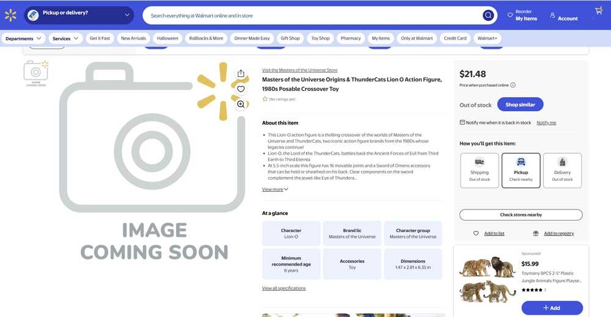Screen dimensions: 611x317
Task: Click the product image thumbnail
Action: pyautogui.click(x=35, y=73)
